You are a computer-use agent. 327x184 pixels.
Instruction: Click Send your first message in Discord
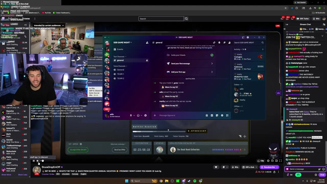pyautogui.click(x=190, y=64)
